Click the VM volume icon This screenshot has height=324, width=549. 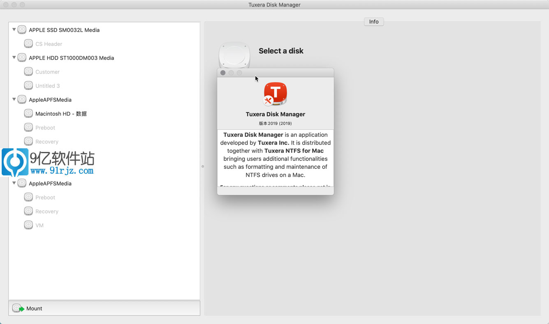(x=28, y=225)
